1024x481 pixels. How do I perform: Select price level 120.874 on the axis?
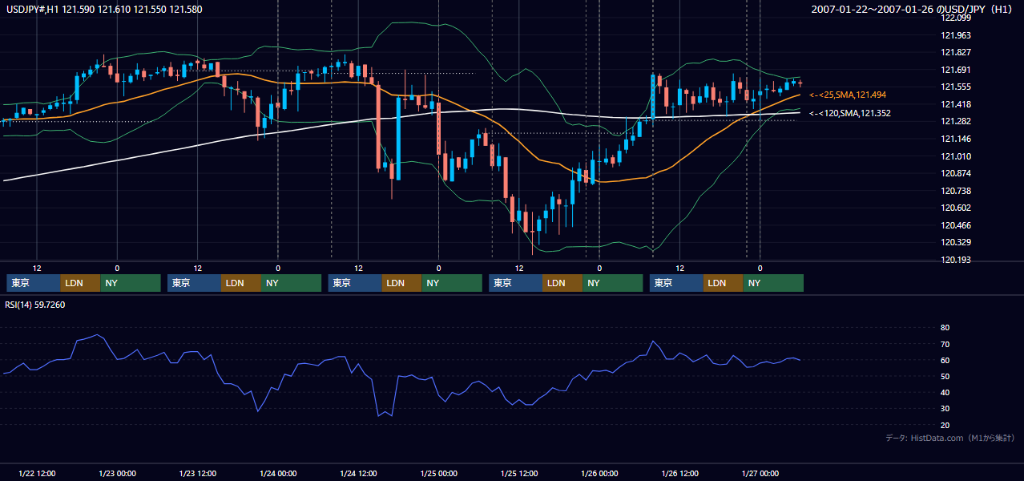coord(955,173)
